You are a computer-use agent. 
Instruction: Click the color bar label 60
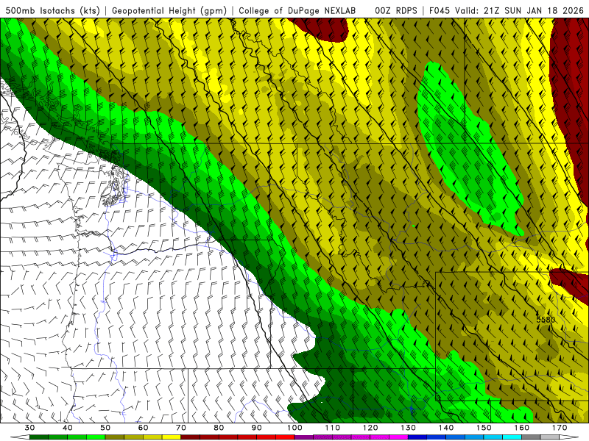point(143,428)
